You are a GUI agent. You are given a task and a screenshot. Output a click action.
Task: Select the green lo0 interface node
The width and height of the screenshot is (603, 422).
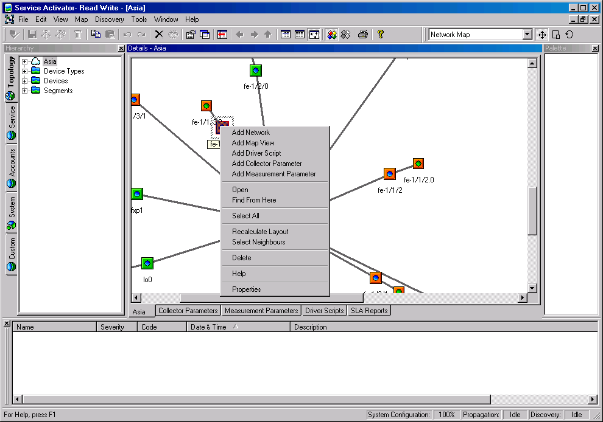pyautogui.click(x=147, y=263)
